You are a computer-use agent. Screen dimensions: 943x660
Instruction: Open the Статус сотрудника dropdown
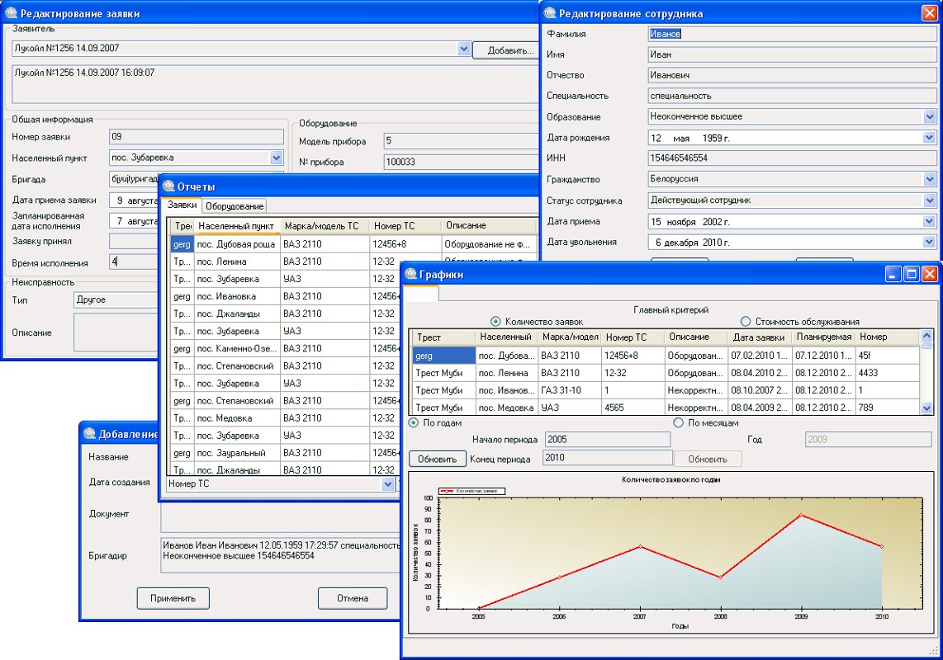[x=929, y=200]
